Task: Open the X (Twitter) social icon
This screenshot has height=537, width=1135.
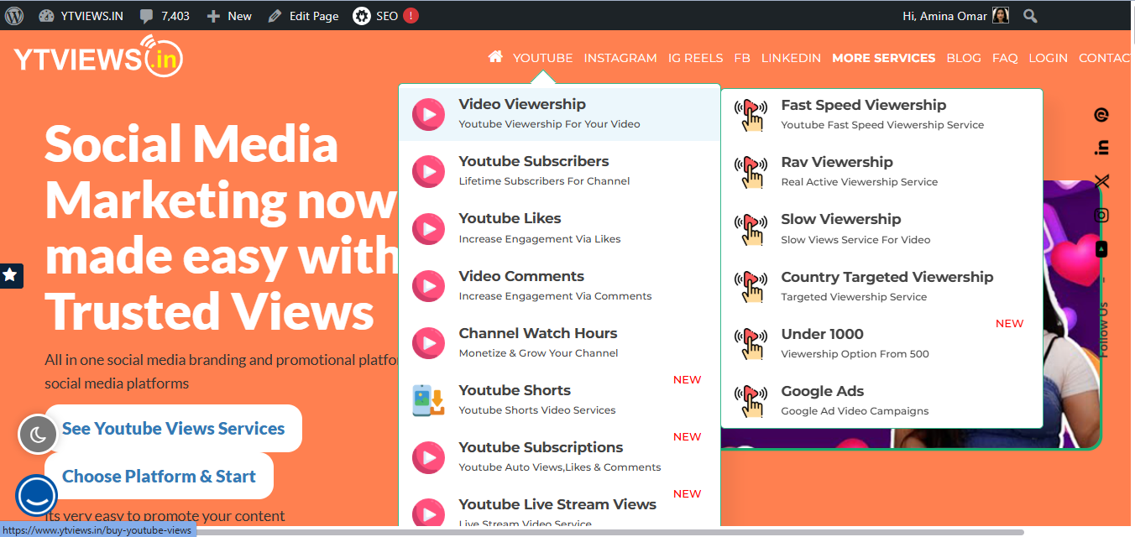Action: point(1101,181)
